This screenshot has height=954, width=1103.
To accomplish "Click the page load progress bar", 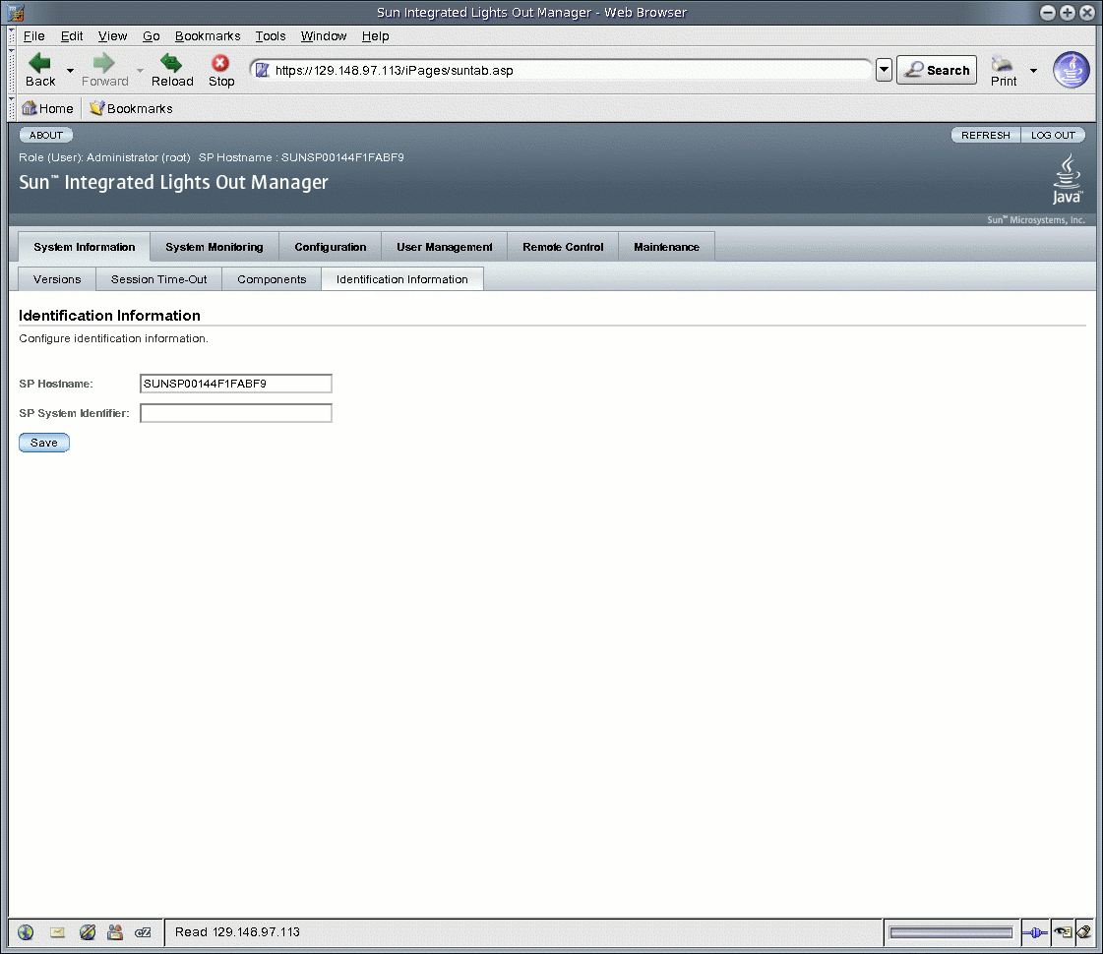I will pyautogui.click(x=951, y=933).
